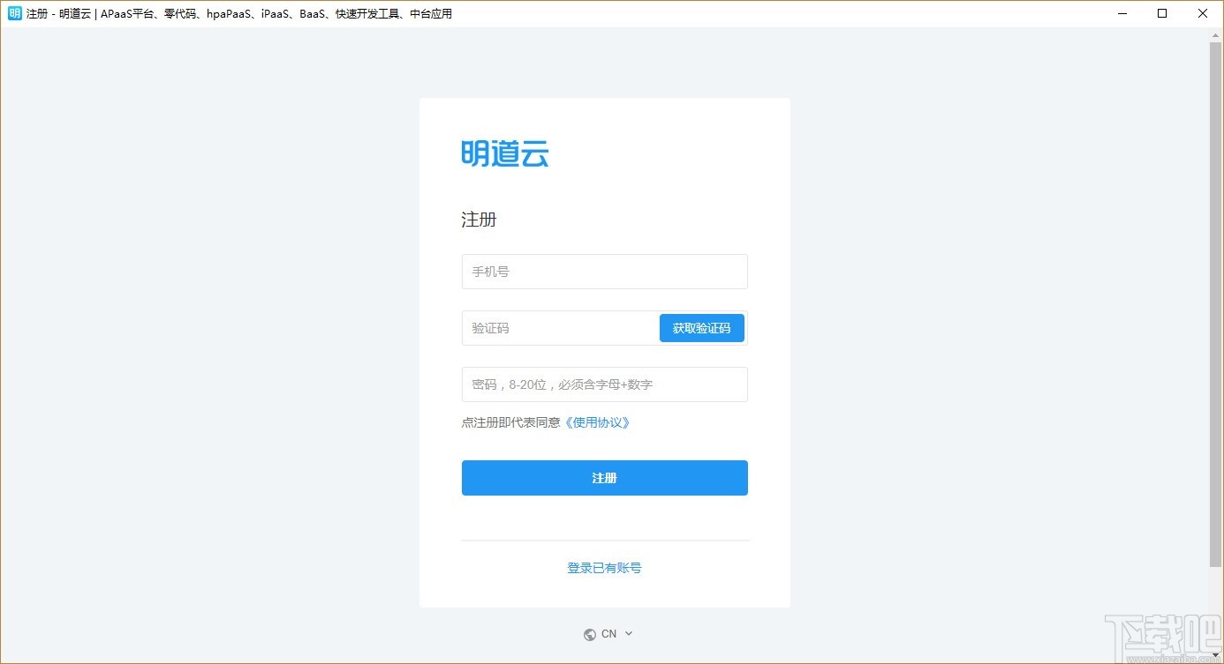1224x664 pixels.
Task: Expand the CN language dropdown chevron
Action: (629, 633)
